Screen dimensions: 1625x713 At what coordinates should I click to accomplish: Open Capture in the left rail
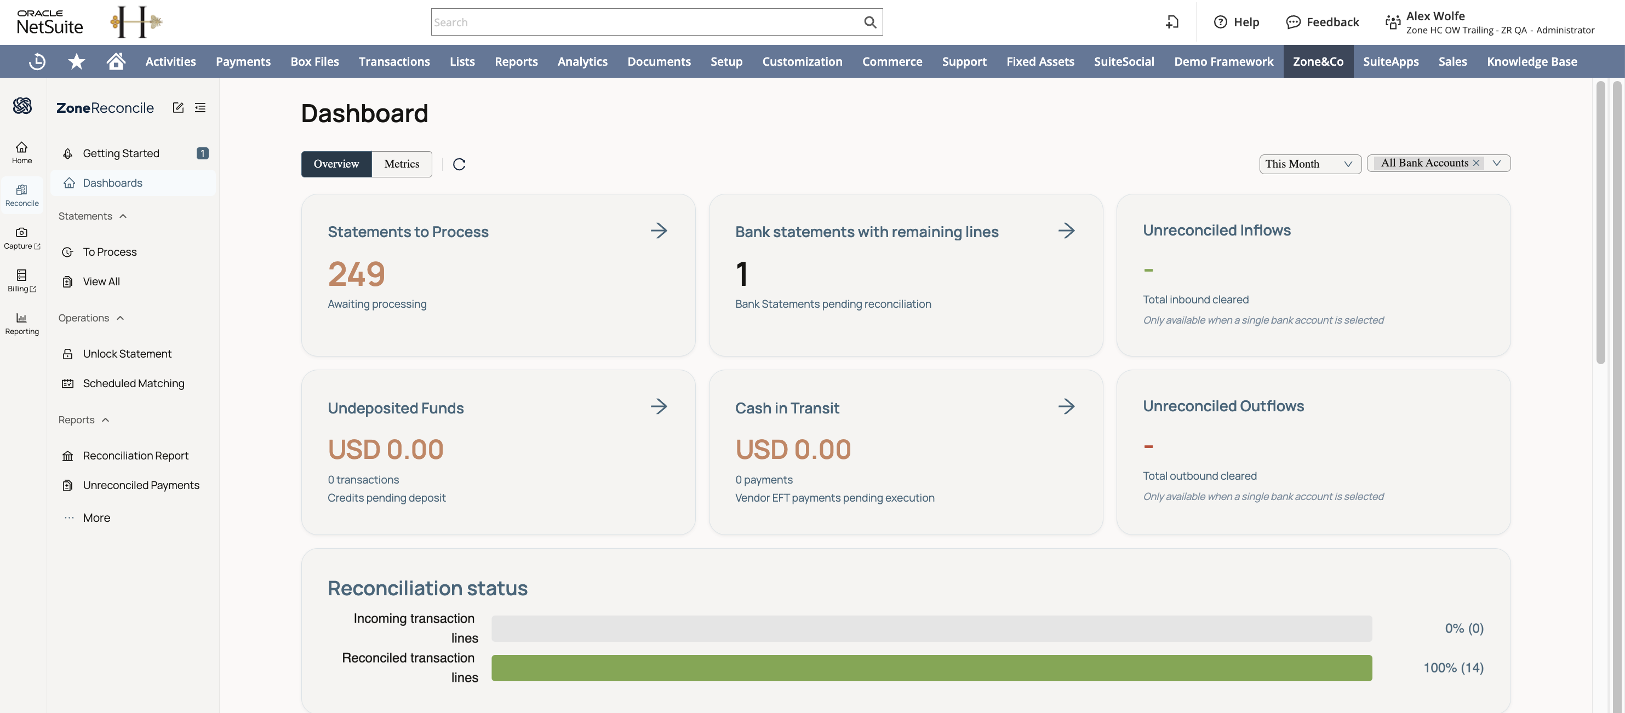coord(22,238)
